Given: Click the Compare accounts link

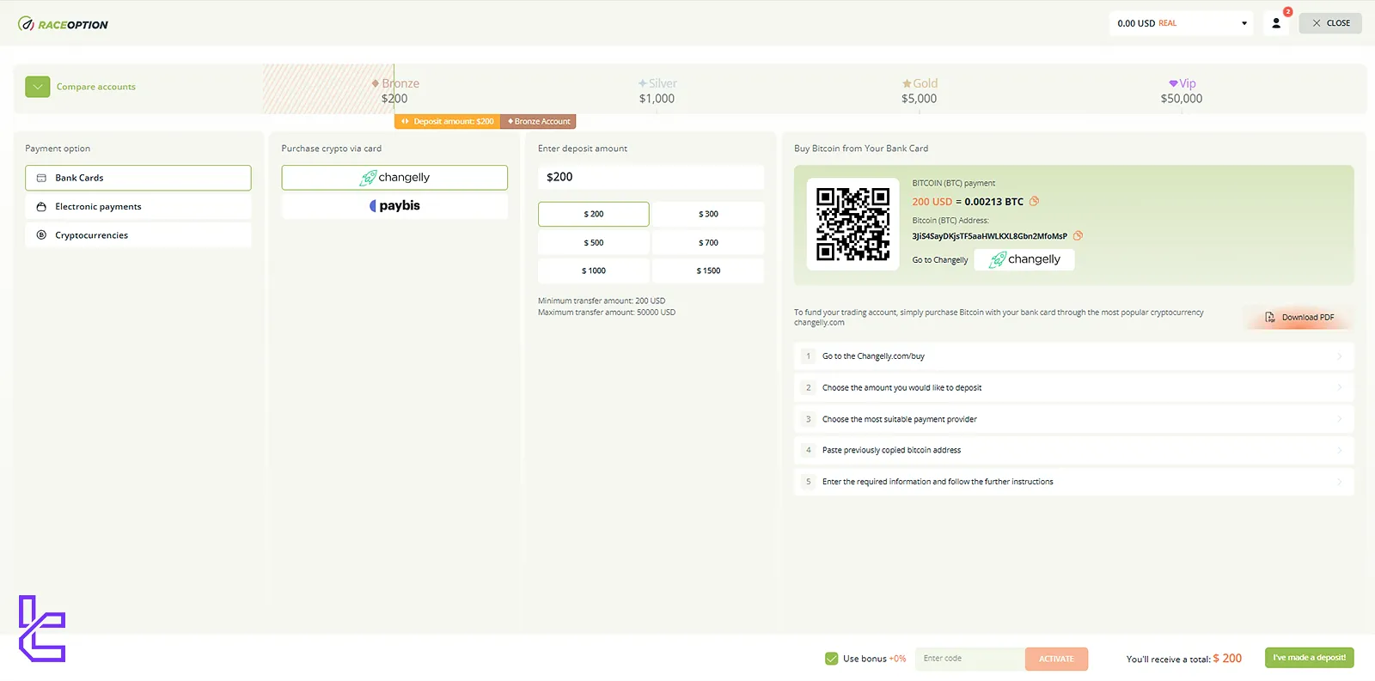Looking at the screenshot, I should 96,87.
